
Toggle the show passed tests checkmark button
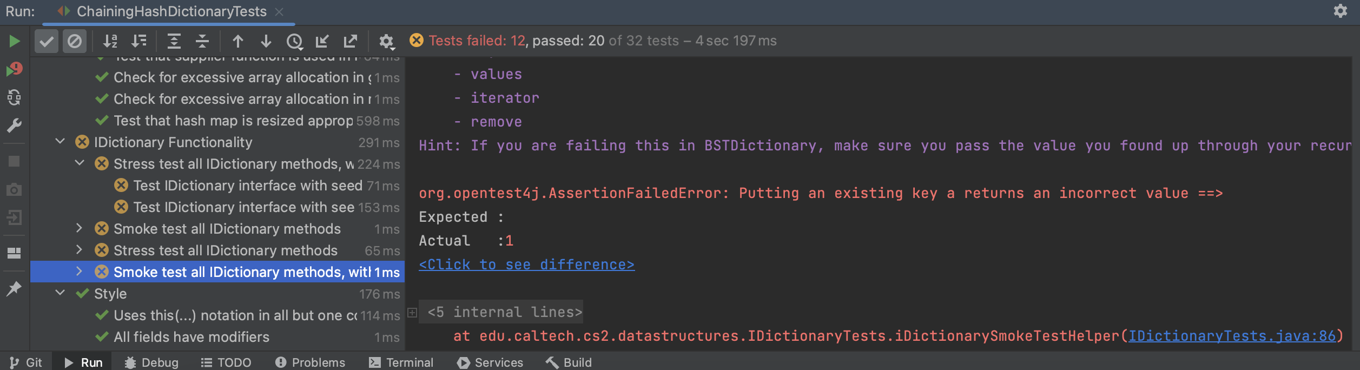point(47,41)
